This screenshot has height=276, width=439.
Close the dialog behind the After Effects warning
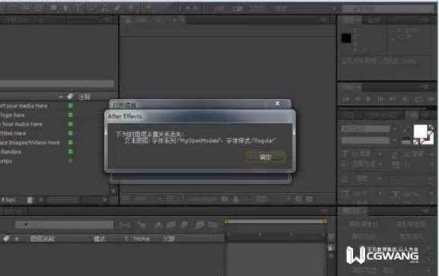277,103
